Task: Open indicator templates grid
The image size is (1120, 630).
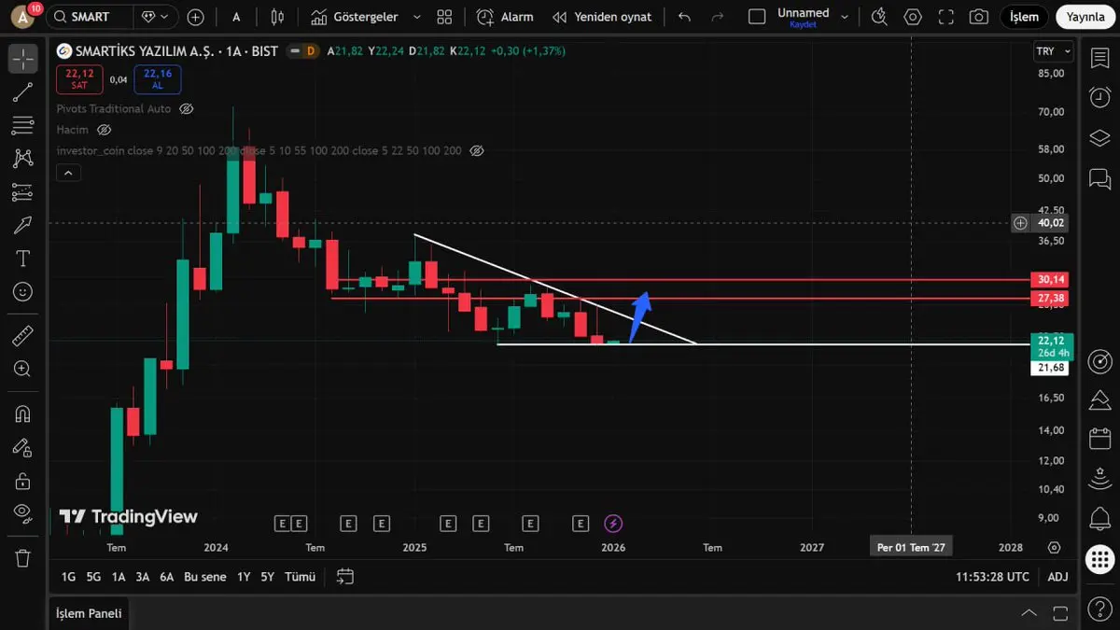Action: click(x=444, y=17)
